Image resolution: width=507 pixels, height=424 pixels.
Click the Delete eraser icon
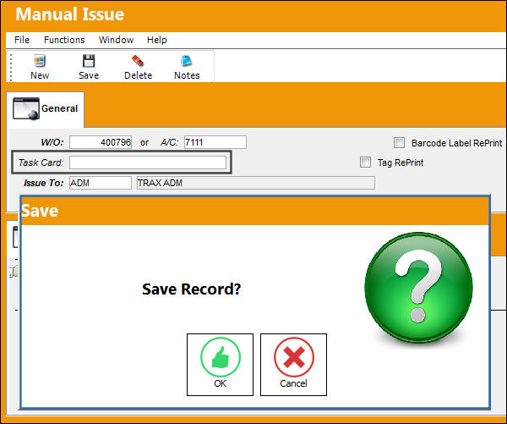click(x=138, y=61)
